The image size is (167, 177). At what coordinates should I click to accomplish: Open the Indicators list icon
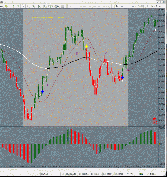click(x=50, y=6)
